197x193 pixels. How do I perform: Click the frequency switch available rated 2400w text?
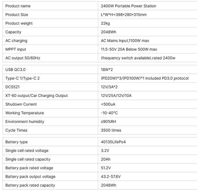[x=138, y=58]
